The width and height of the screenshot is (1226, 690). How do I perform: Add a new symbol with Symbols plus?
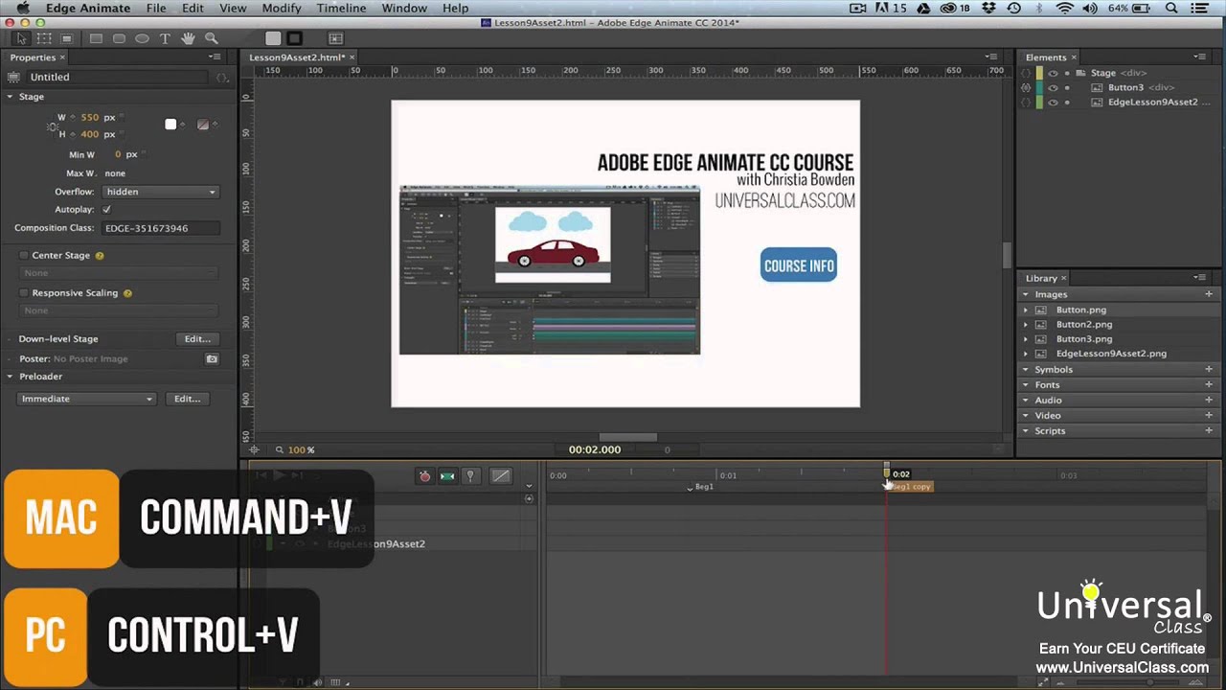coord(1209,369)
